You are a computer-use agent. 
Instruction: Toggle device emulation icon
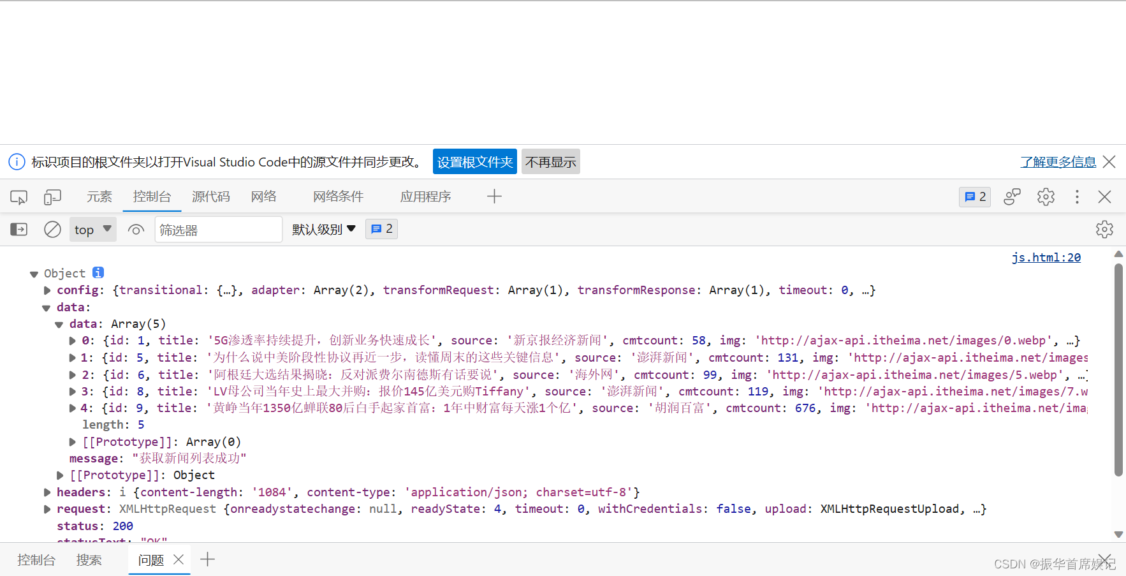(x=52, y=197)
